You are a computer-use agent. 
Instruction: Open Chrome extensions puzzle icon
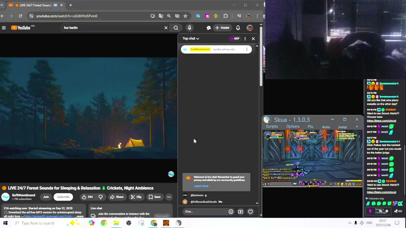click(226, 16)
